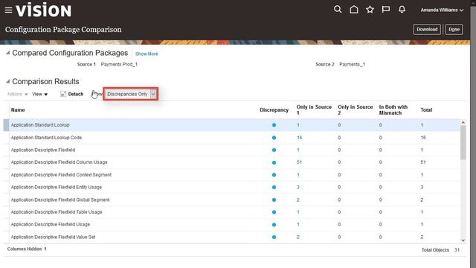This screenshot has width=476, height=268.
Task: Select the Application Descriptive Flexfield row
Action: click(x=231, y=150)
